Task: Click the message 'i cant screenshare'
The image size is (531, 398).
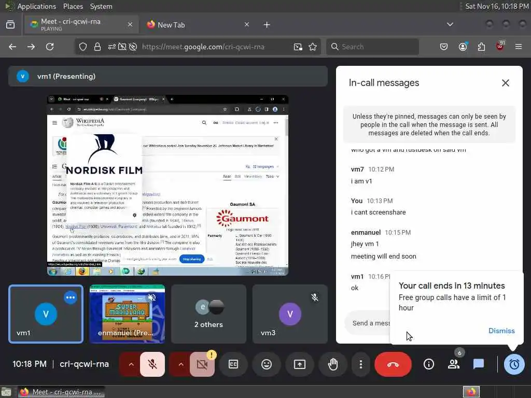Action: point(378,212)
